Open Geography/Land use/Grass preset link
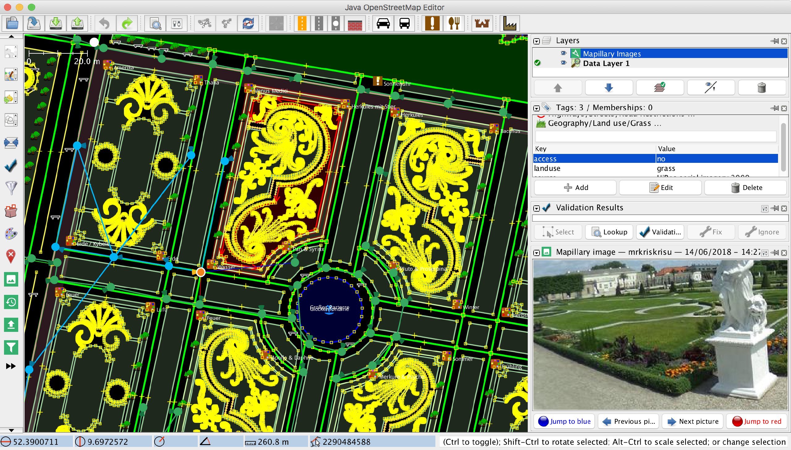Image resolution: width=791 pixels, height=450 pixels. tap(604, 123)
